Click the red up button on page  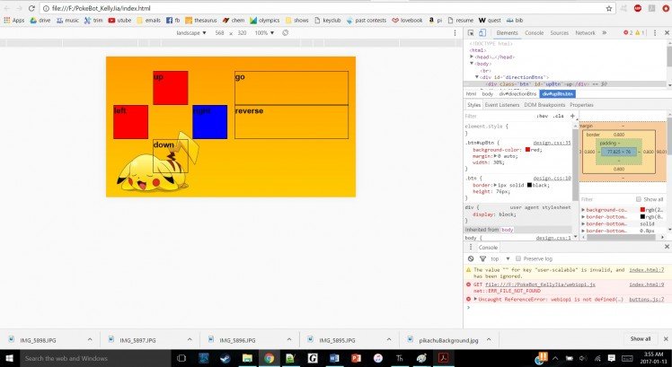[x=171, y=88]
